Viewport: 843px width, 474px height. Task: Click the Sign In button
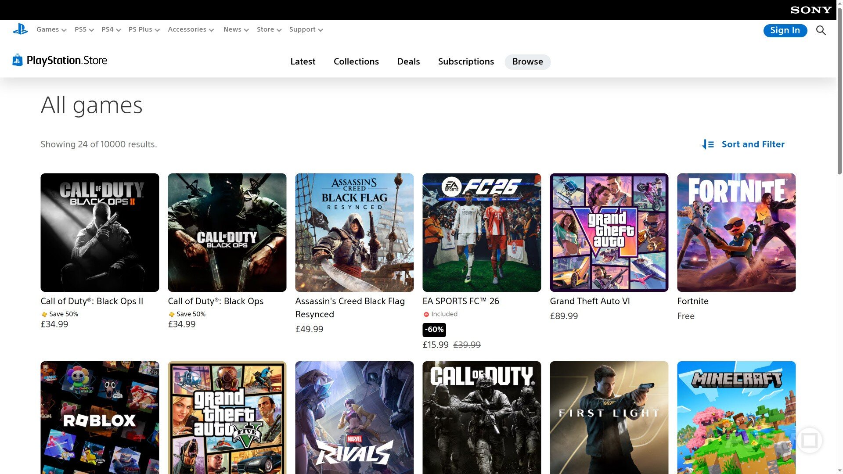coord(785,30)
